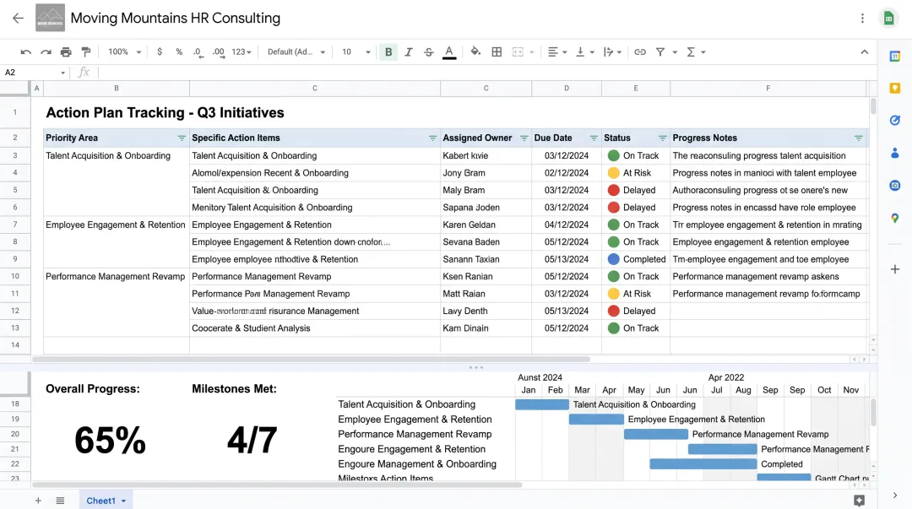Toggle Priority Area column filter
912x509 pixels.
point(182,138)
